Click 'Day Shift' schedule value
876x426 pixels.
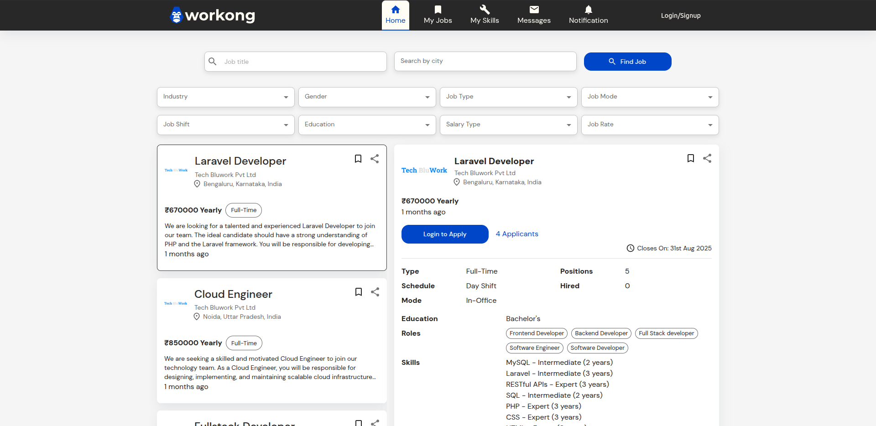[x=481, y=286]
